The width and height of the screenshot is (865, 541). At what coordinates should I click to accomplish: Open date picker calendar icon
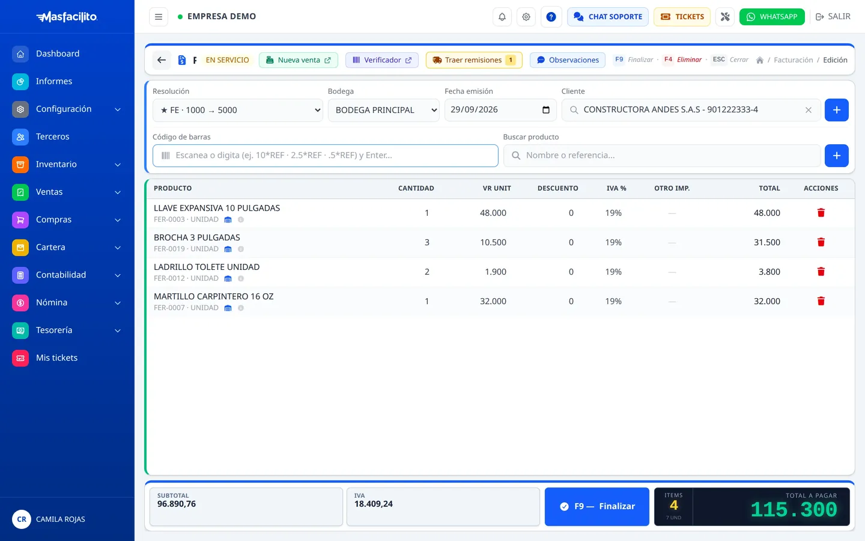click(546, 110)
